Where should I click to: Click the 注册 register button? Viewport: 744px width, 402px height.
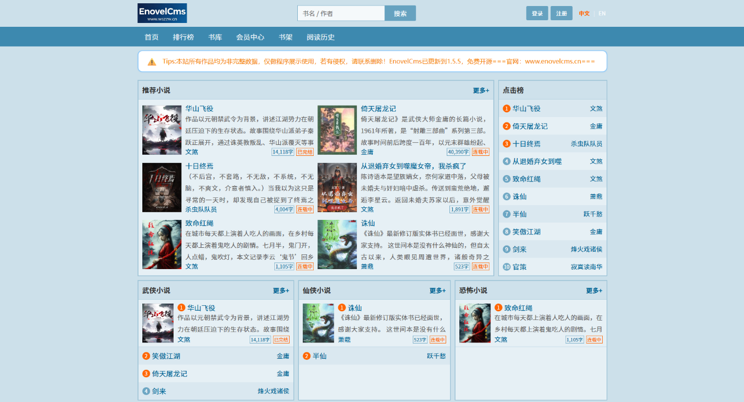point(562,13)
